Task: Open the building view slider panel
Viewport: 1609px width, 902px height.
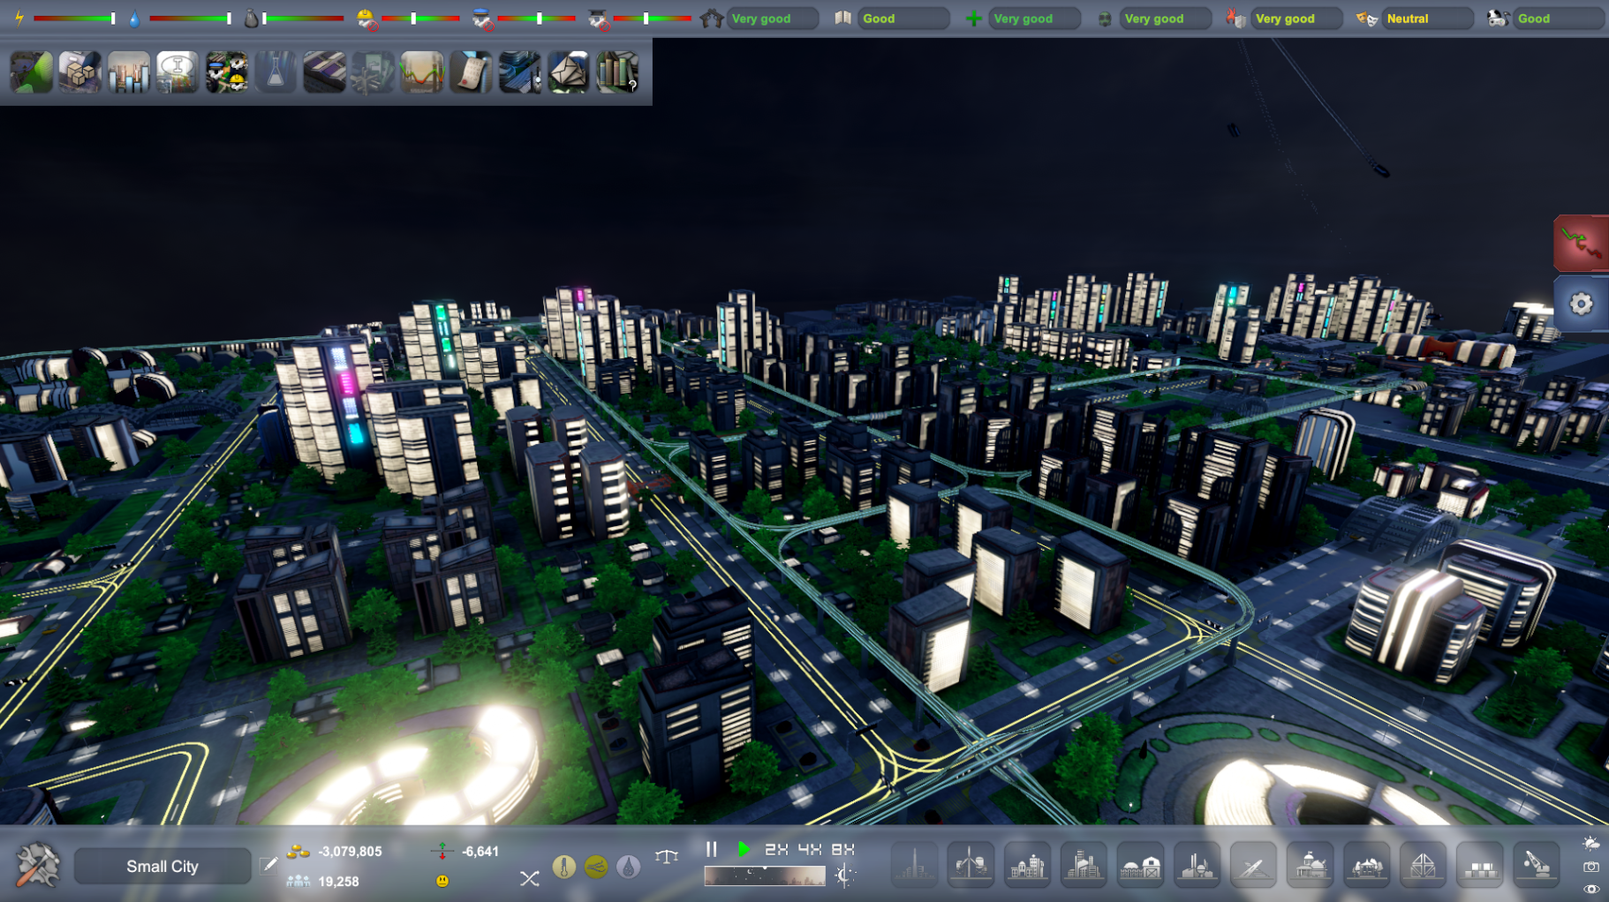Action: pos(519,71)
